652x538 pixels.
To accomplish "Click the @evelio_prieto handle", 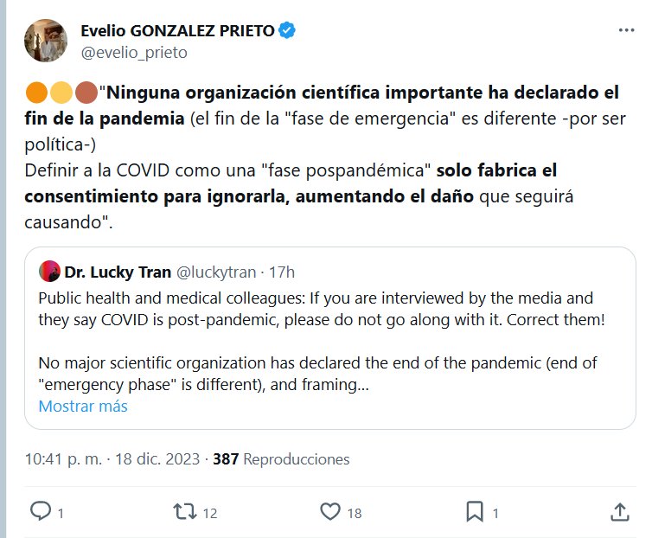I will click(x=134, y=52).
